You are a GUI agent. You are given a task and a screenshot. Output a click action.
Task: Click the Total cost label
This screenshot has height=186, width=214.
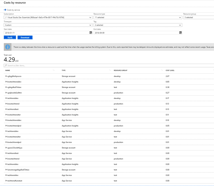coord(8,55)
